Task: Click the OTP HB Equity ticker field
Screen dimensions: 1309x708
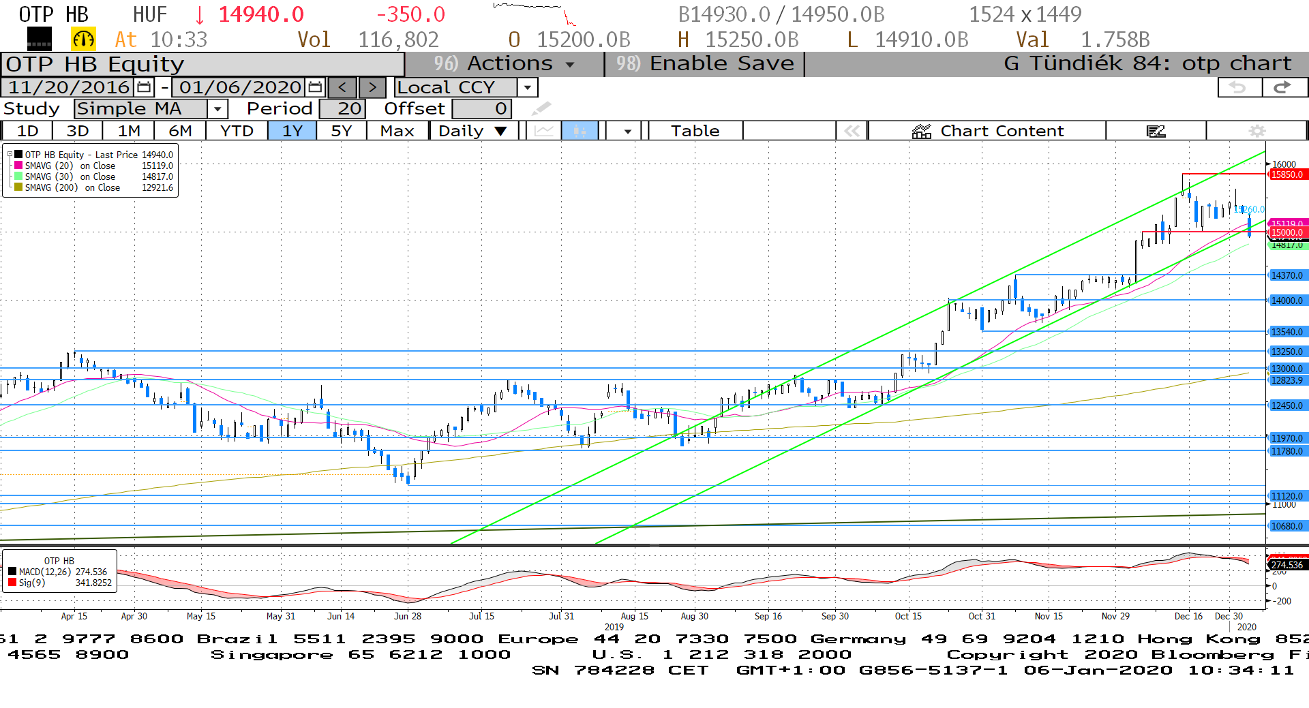Action: point(202,64)
